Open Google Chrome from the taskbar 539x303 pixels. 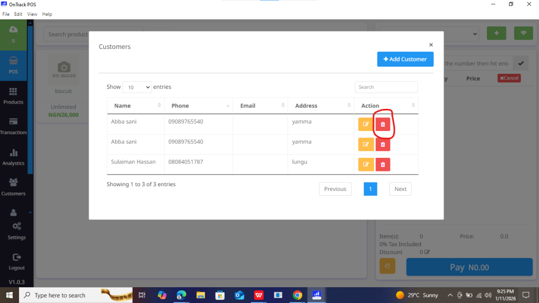click(297, 295)
